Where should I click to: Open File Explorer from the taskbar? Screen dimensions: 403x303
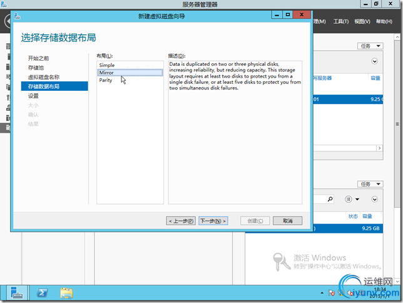[x=66, y=293]
